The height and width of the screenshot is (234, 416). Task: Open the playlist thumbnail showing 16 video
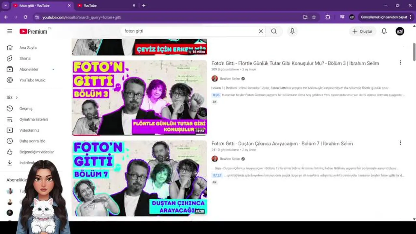tap(139, 47)
